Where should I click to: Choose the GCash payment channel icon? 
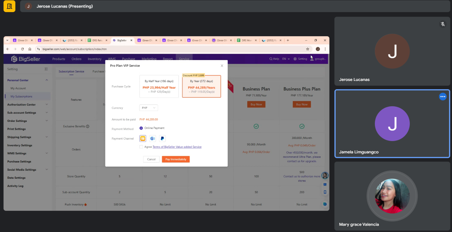click(152, 138)
